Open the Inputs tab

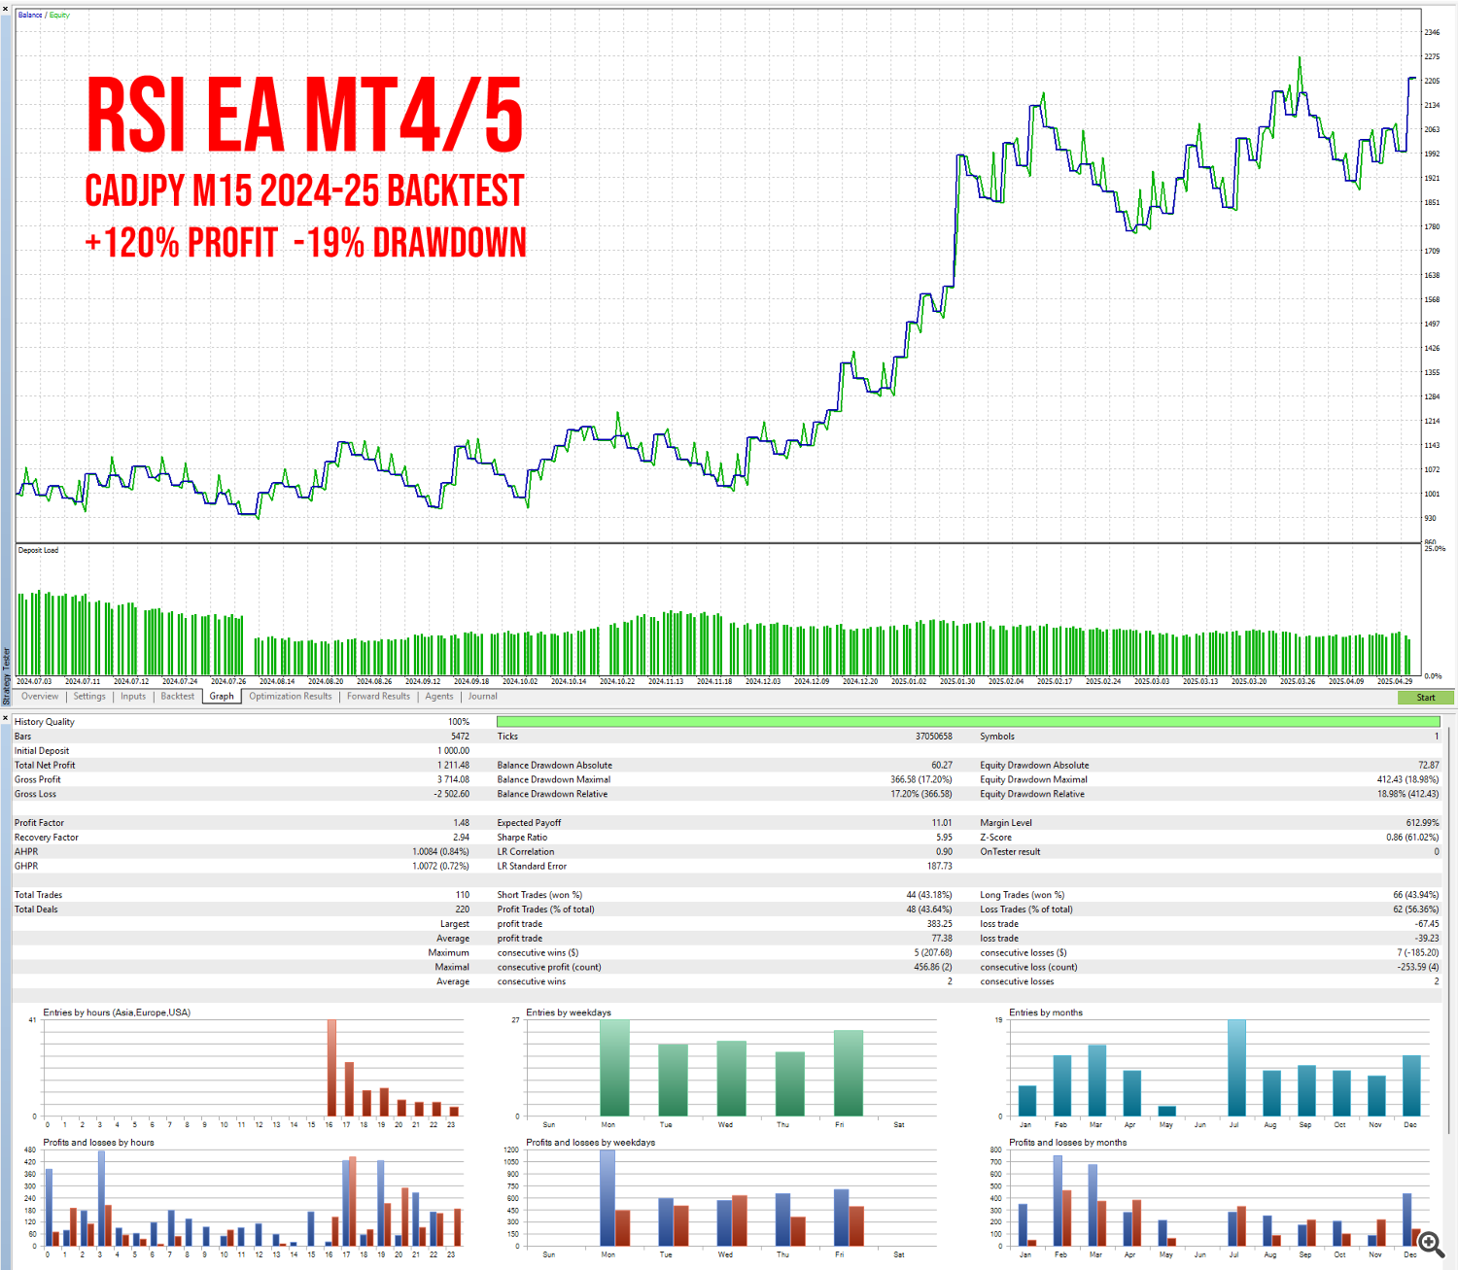(133, 696)
